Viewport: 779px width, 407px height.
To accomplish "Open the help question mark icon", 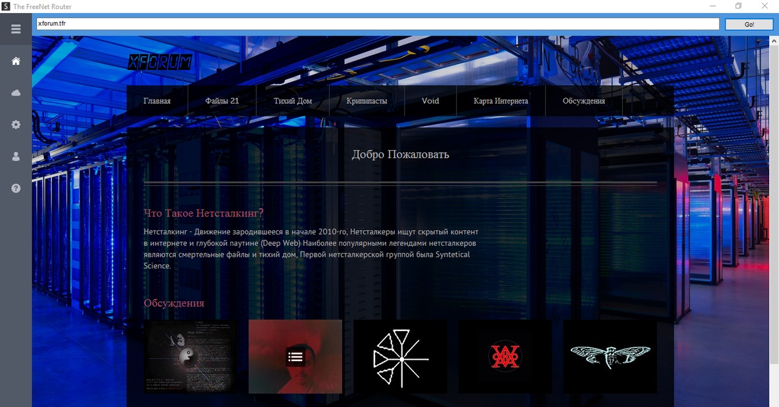I will tap(16, 188).
